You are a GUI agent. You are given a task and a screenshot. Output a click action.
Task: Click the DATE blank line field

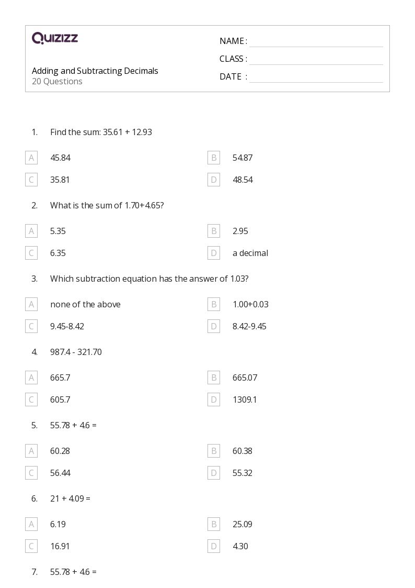316,77
